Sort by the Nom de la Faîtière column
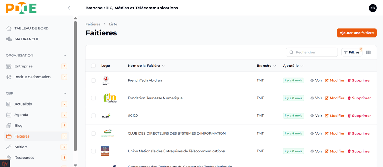The image size is (383, 167). coord(146,66)
